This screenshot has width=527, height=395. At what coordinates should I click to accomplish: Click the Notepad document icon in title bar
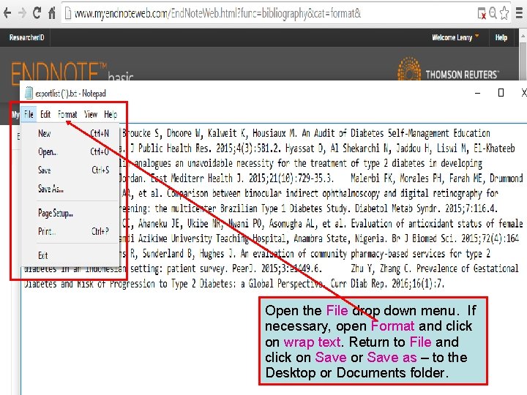coord(29,93)
